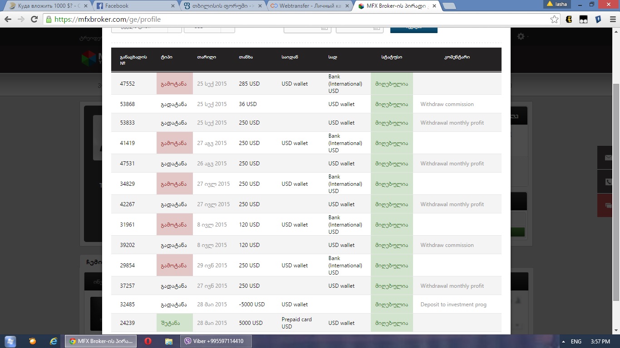Click the Viber taskbar button

point(216,341)
